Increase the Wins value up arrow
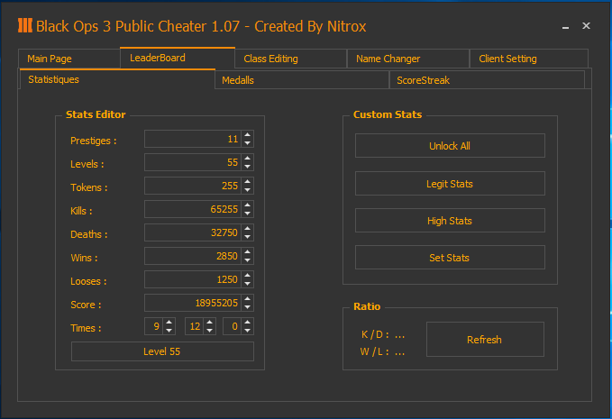This screenshot has height=419, width=612. pos(248,252)
